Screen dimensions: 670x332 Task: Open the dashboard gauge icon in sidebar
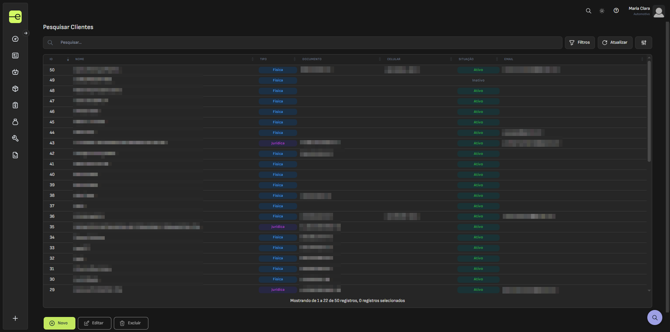click(15, 39)
